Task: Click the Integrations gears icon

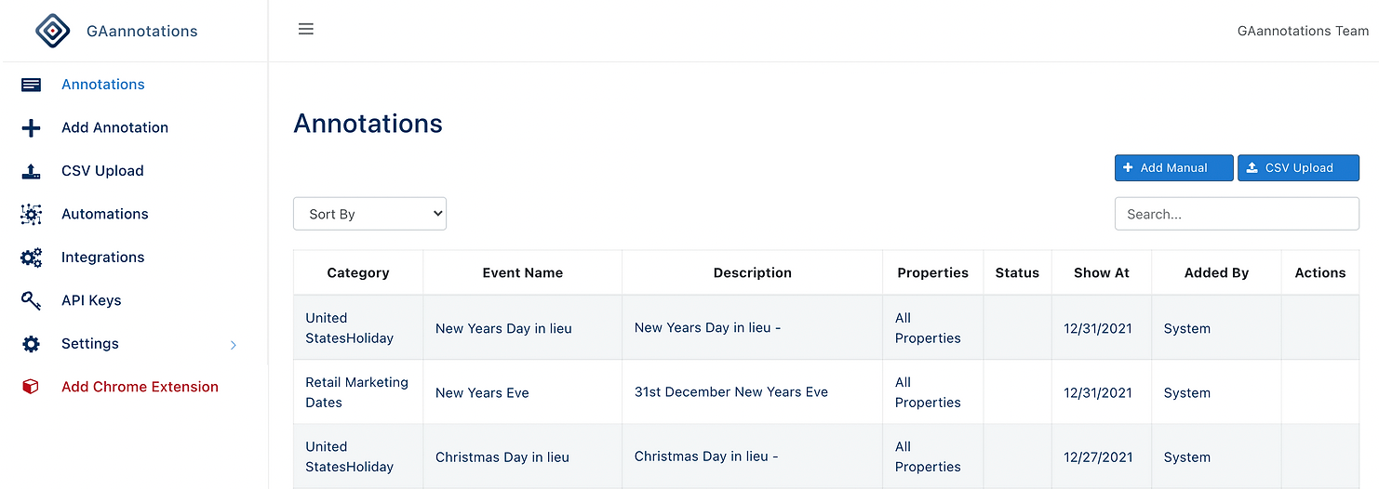Action: (31, 258)
